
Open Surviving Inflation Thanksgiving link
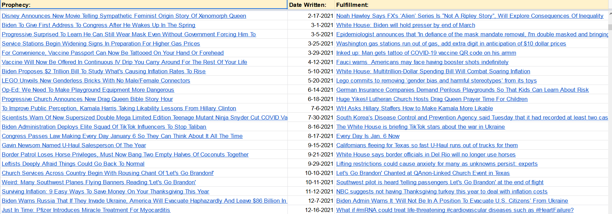105,191
